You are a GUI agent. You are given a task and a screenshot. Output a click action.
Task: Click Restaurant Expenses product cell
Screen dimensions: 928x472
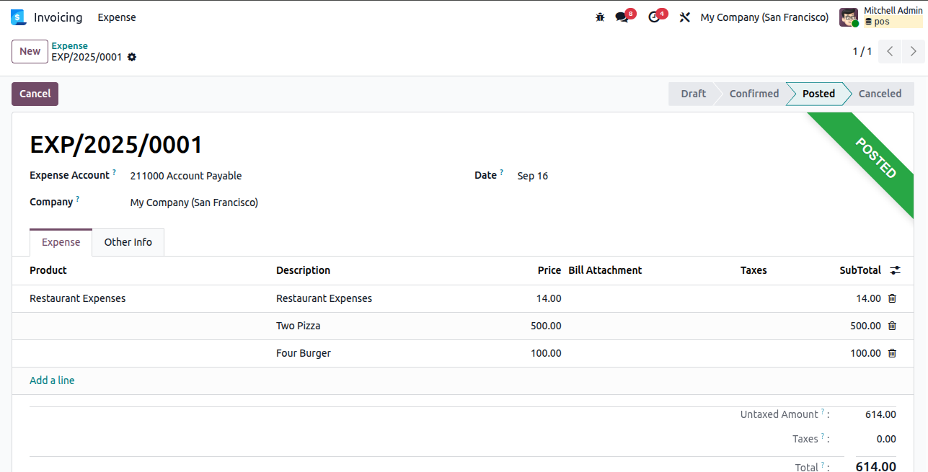pyautogui.click(x=77, y=298)
